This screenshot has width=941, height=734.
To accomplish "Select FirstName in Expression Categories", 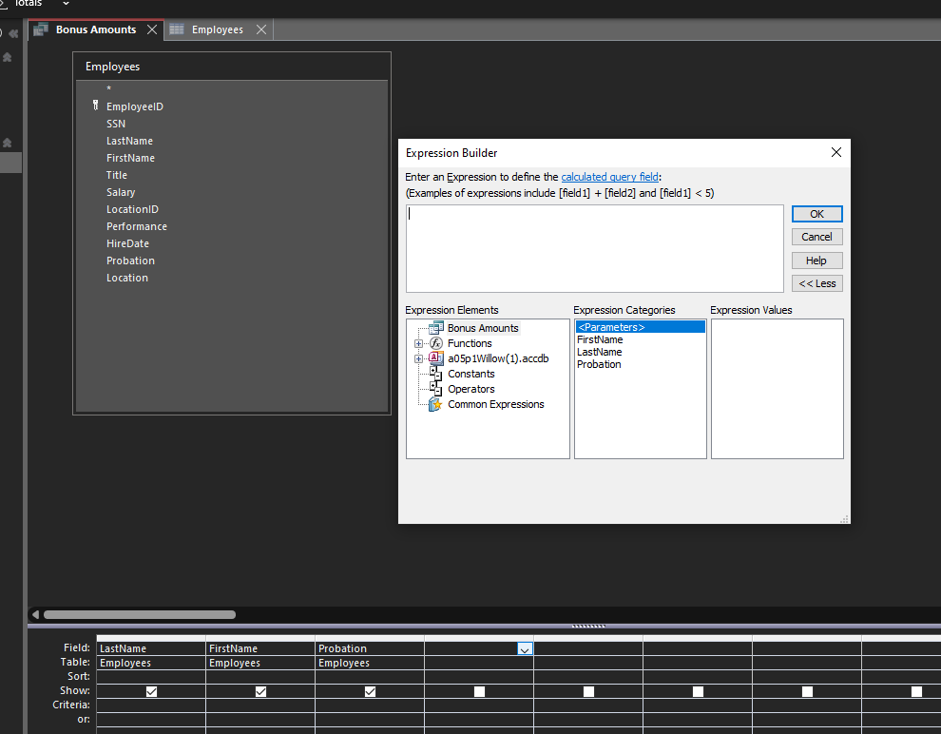I will tap(600, 339).
